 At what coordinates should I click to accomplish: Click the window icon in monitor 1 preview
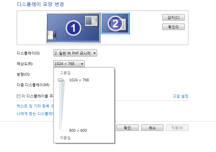(x=91, y=21)
